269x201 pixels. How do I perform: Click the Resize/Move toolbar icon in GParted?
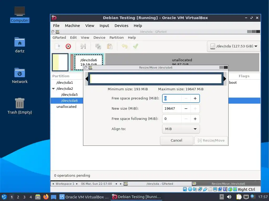click(83, 46)
